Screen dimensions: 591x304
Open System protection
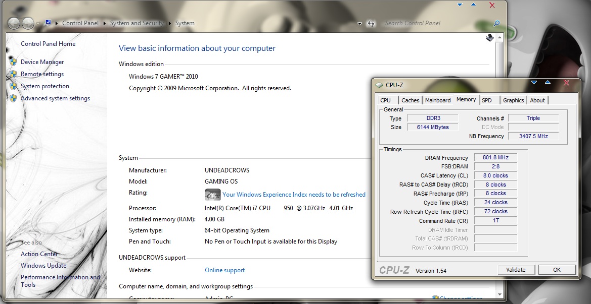[45, 86]
